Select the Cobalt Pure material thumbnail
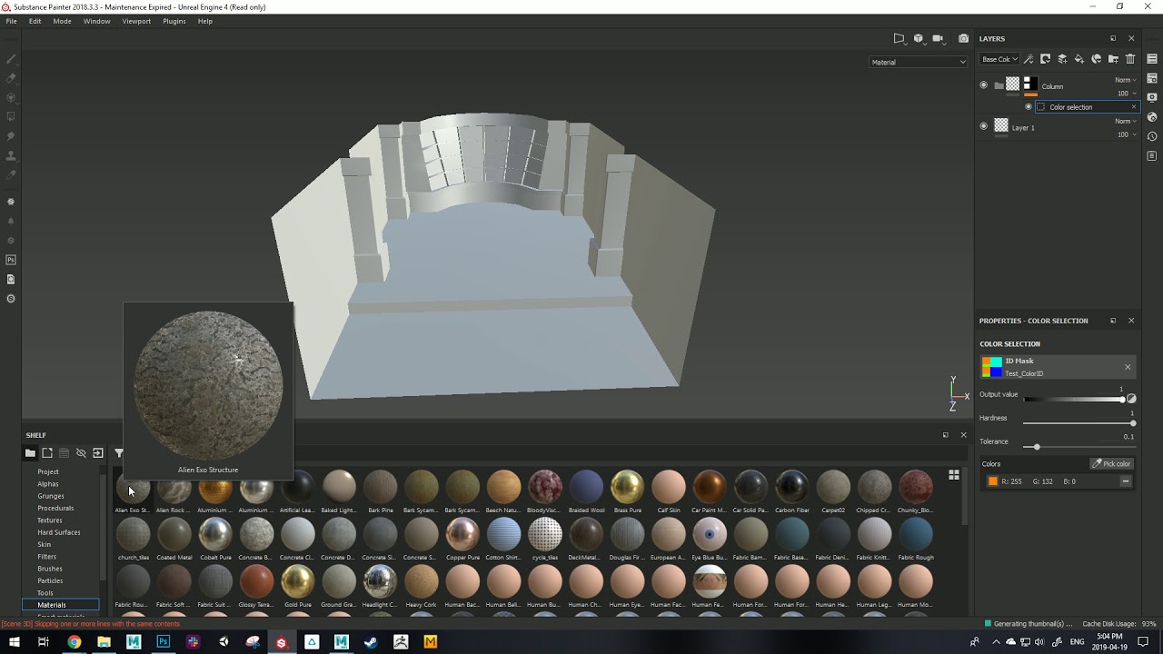This screenshot has width=1163, height=654. pos(215,534)
